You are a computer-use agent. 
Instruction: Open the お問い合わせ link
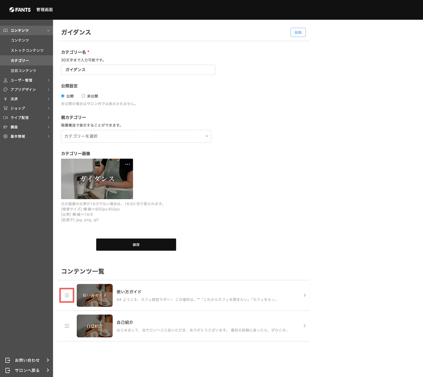tap(27, 360)
